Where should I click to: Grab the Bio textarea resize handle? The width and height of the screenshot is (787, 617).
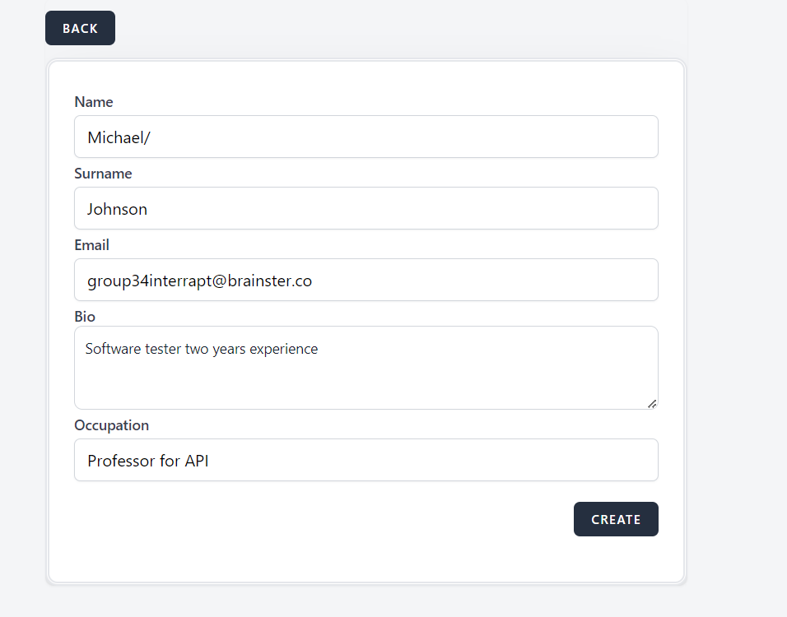(652, 403)
